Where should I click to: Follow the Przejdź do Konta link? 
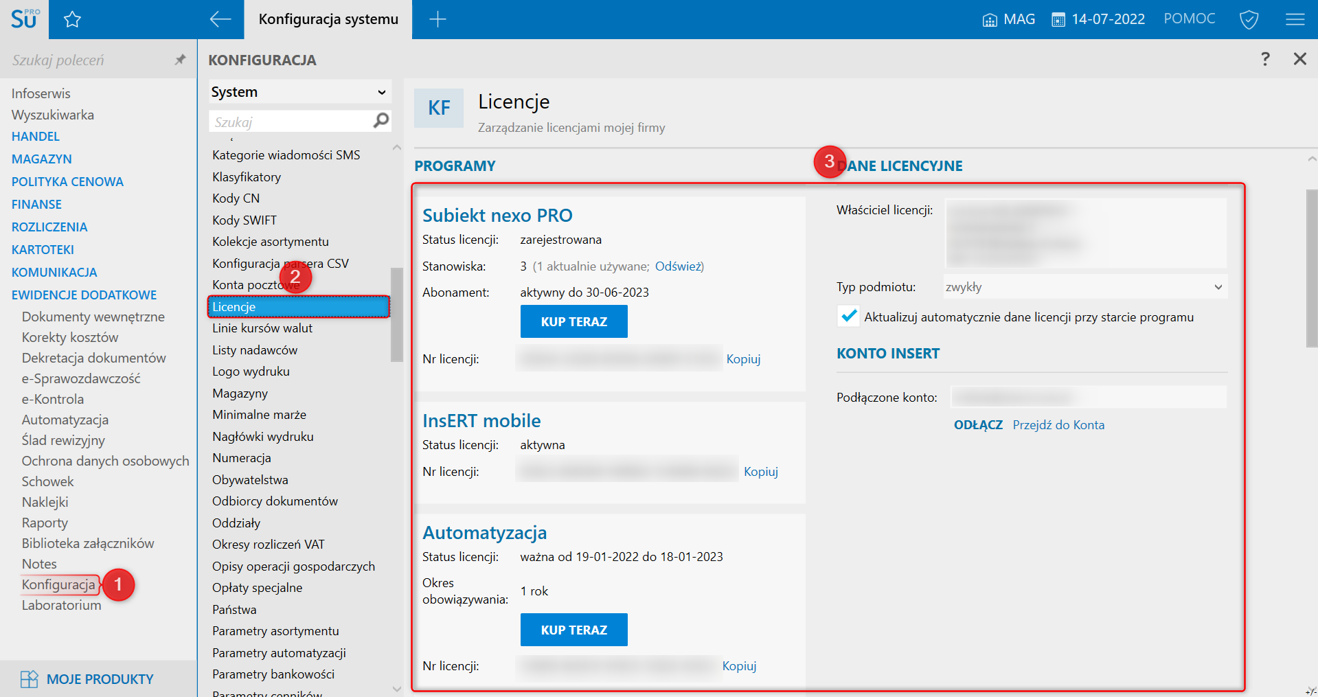tap(1058, 425)
